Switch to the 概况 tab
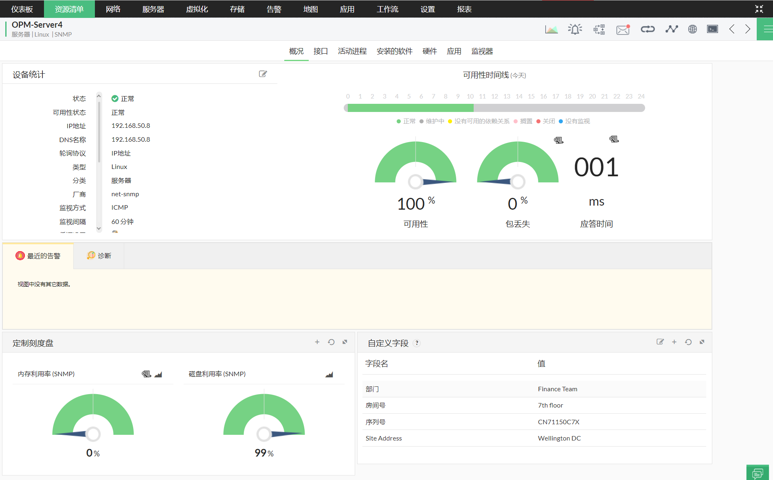The width and height of the screenshot is (773, 480). (296, 51)
